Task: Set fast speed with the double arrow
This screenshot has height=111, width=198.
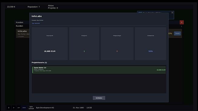Action: coord(18,108)
